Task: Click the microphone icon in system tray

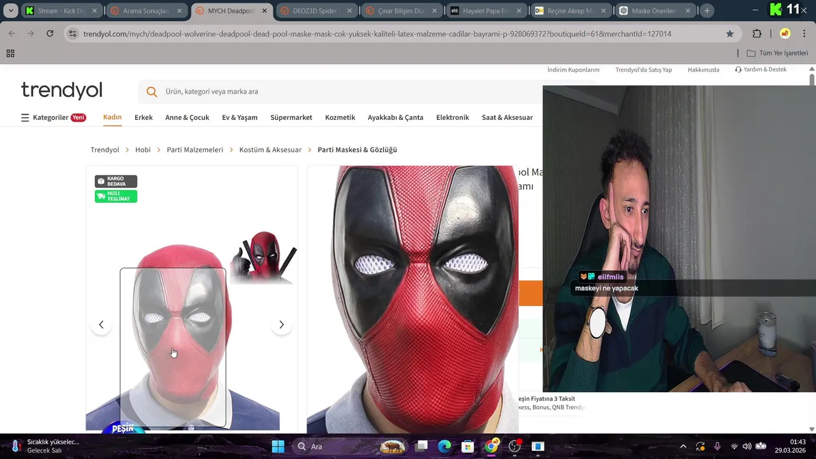Action: (x=717, y=446)
